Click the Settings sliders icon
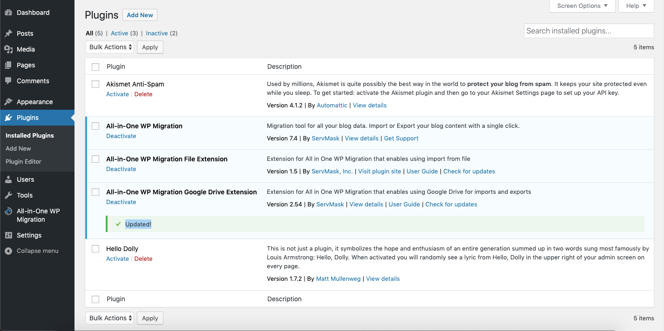Image resolution: width=664 pixels, height=331 pixels. 8,235
